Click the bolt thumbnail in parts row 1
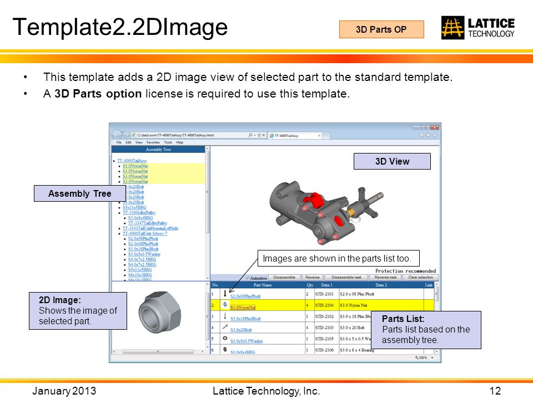Screen dimensions: 533x399 225,294
